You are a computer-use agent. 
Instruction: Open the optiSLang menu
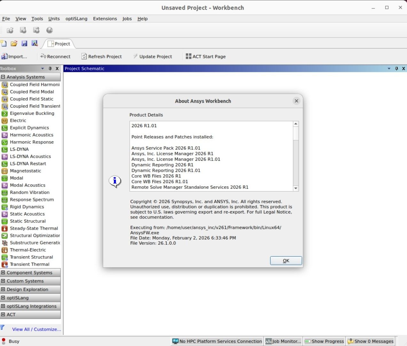[x=76, y=19]
